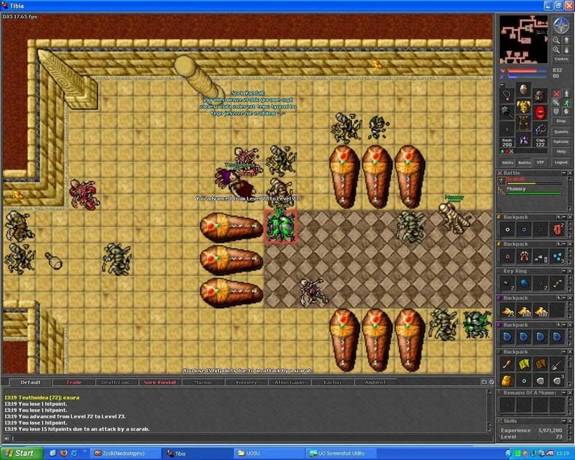Toggle the Skills window button
The height and width of the screenshot is (460, 575).
(508, 162)
